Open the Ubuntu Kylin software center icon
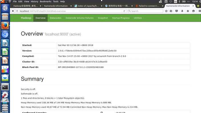The height and width of the screenshot is (113, 201). pyautogui.click(x=5, y=69)
